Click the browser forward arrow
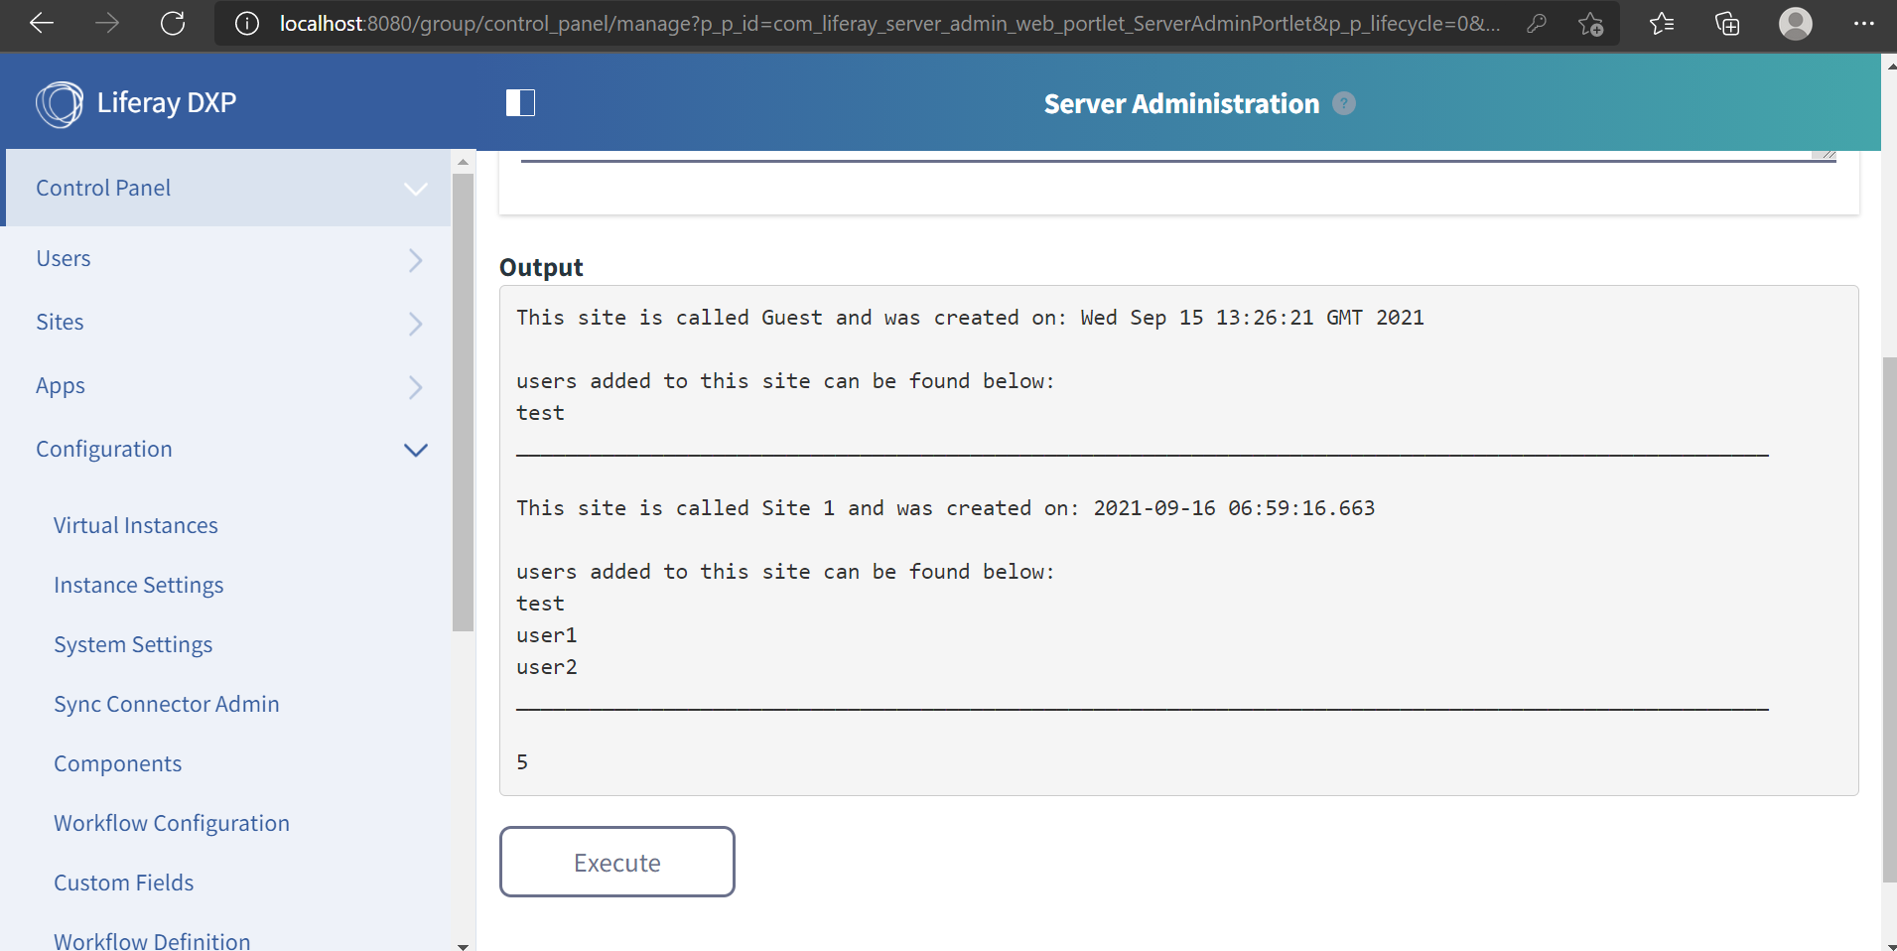The image size is (1897, 951). coord(107,23)
